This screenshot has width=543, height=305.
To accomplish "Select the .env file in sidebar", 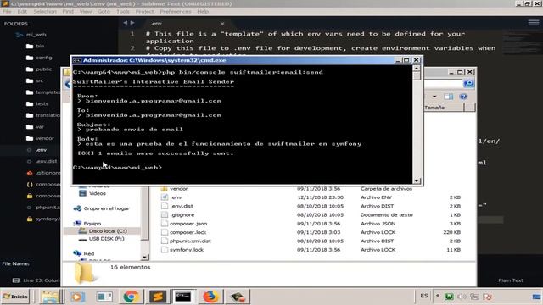I will point(41,150).
